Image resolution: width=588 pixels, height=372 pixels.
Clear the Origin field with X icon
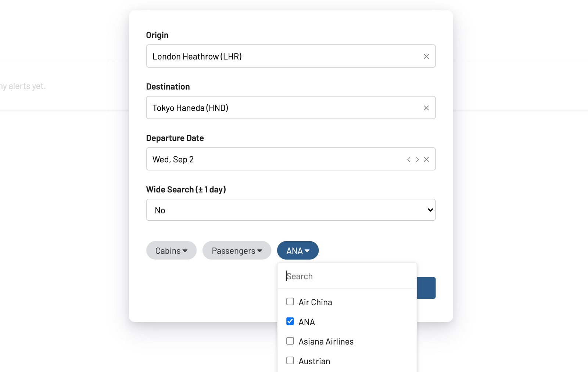pos(426,57)
